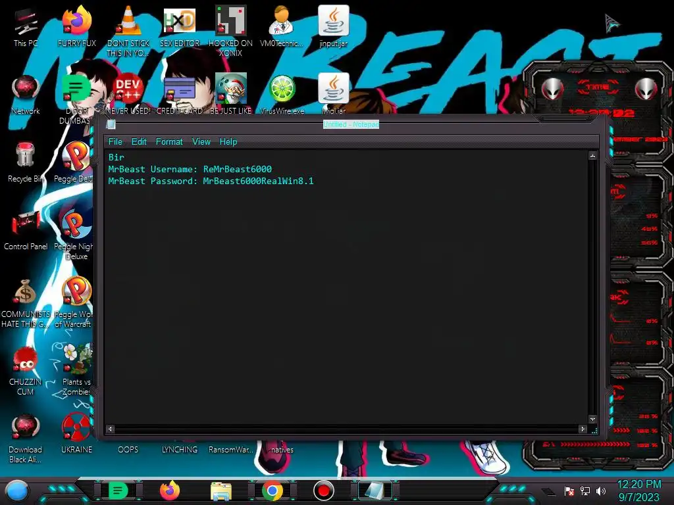
Task: Open the CHUZZIN red fuzzball icon
Action: coord(26,372)
